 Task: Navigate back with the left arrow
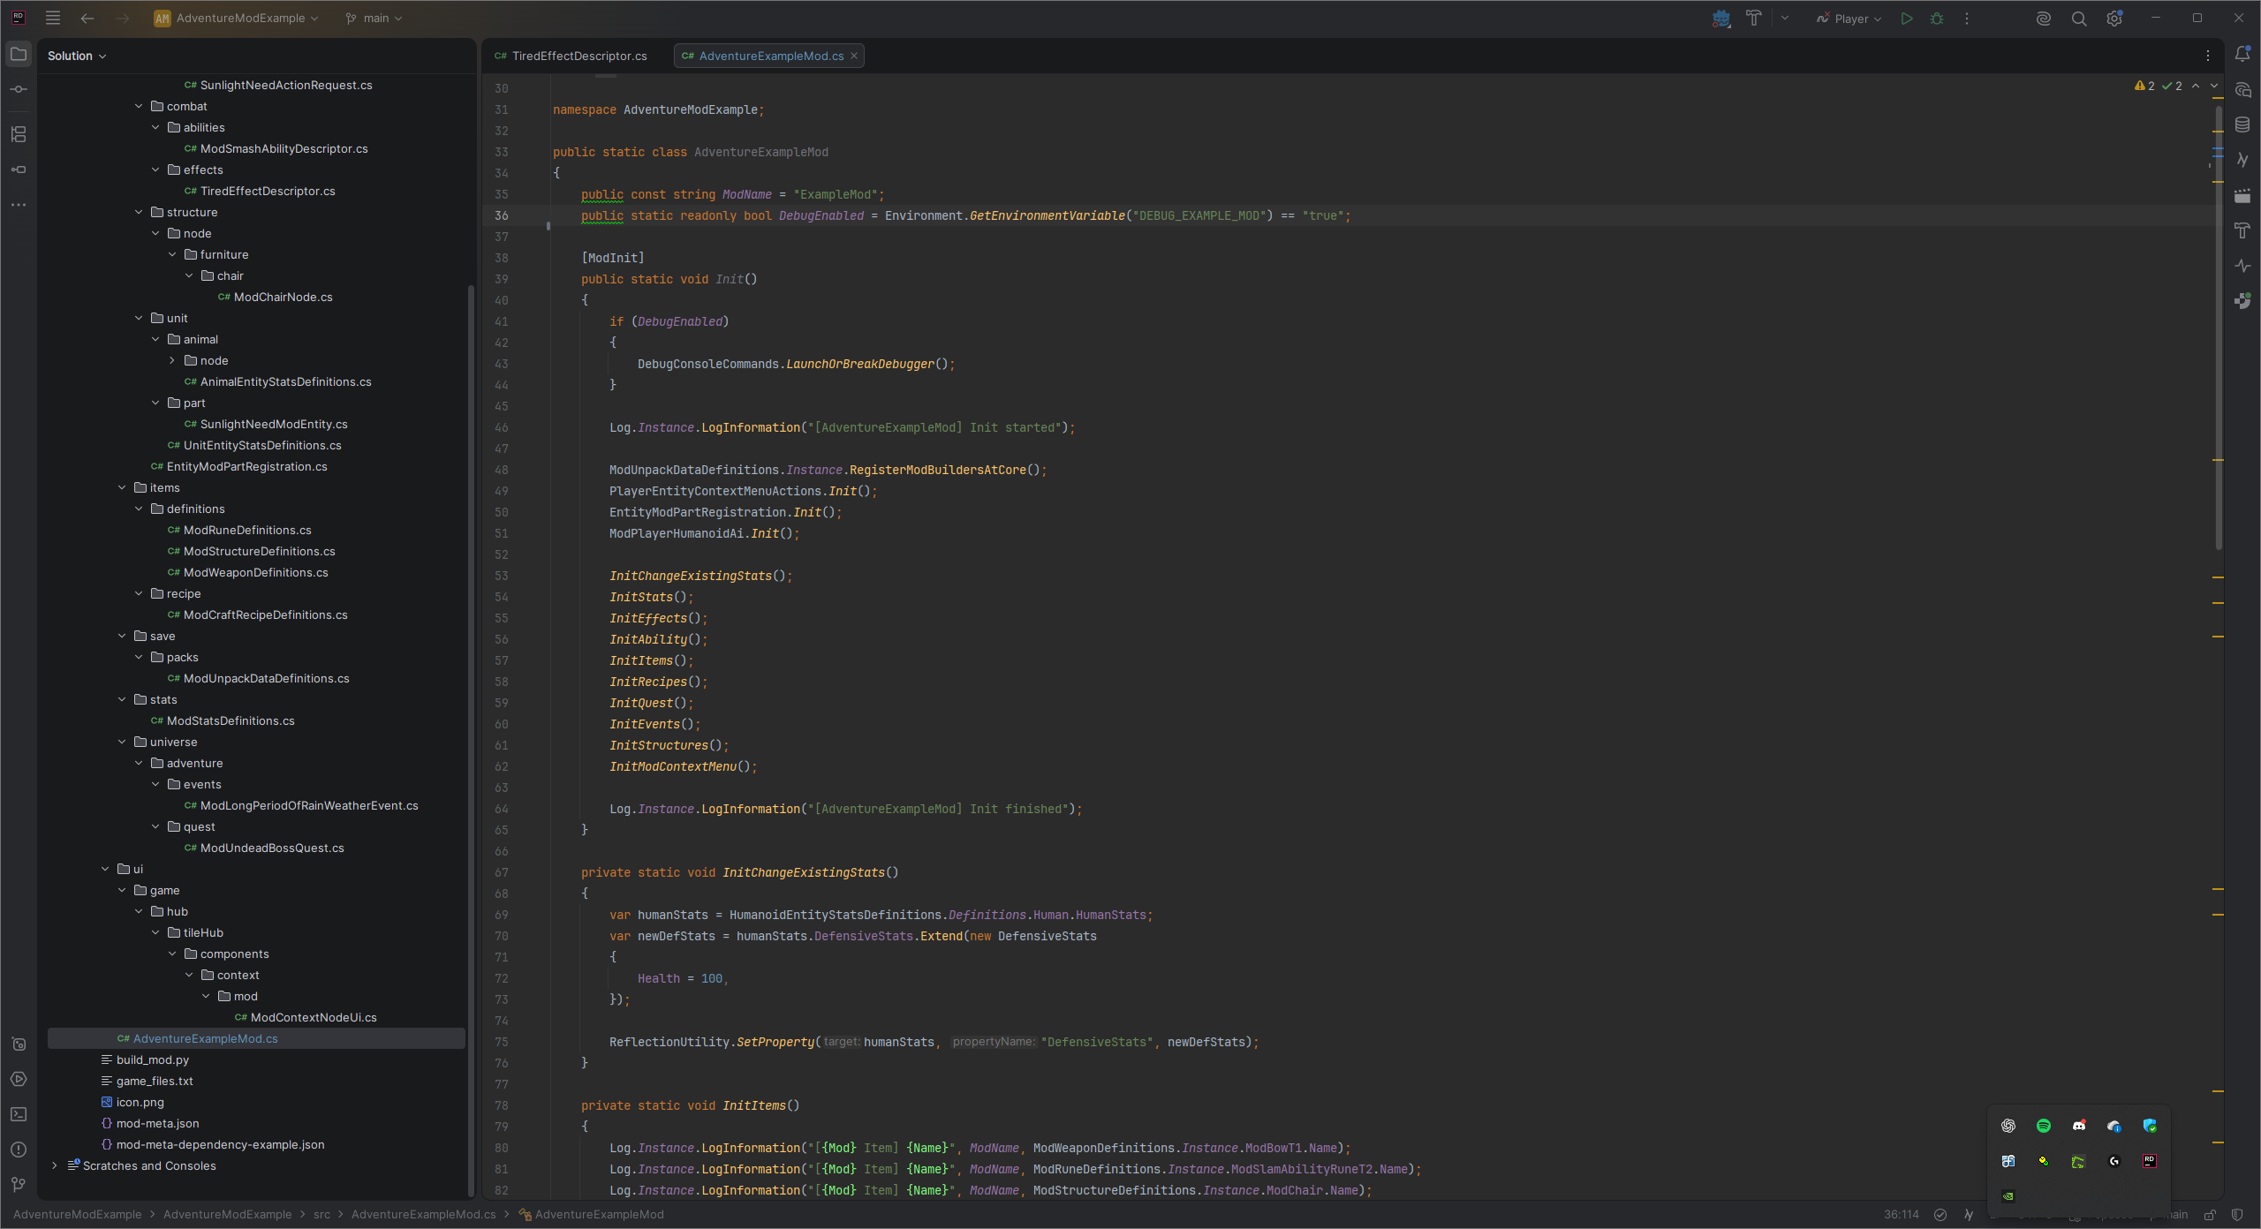click(x=87, y=18)
